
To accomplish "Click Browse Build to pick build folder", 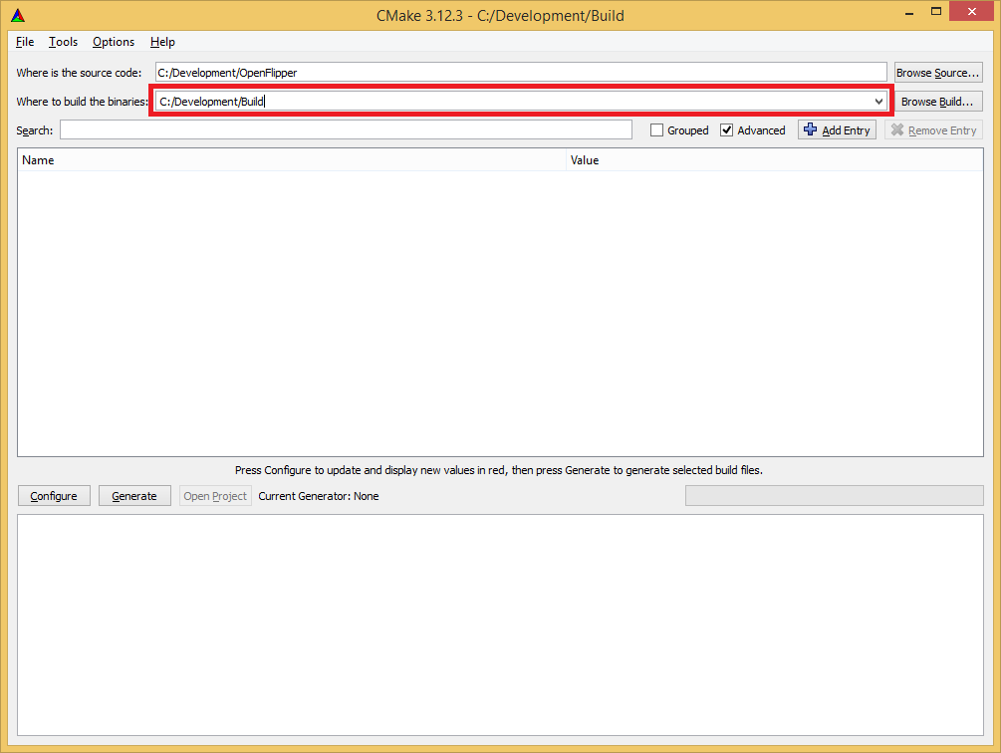I will point(937,101).
